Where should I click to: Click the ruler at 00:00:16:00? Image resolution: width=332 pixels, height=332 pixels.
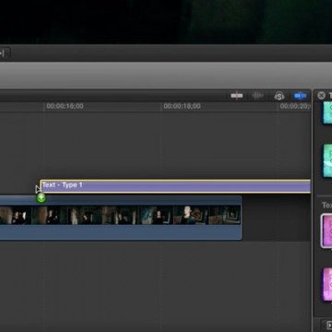[65, 106]
